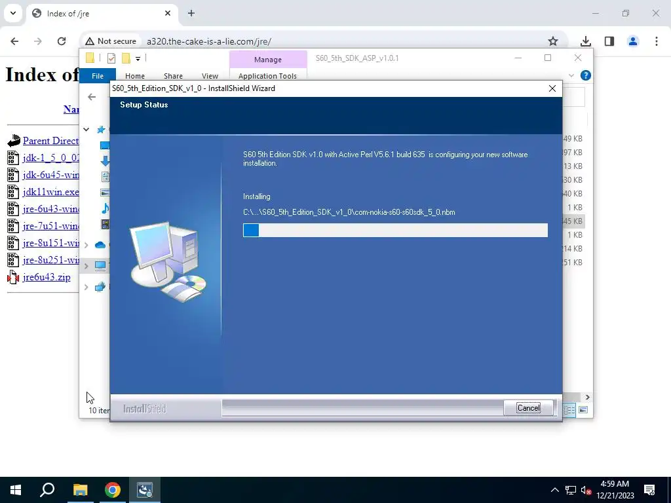Open Customize Quick Access Toolbar dropdown
671x503 pixels.
click(x=138, y=58)
